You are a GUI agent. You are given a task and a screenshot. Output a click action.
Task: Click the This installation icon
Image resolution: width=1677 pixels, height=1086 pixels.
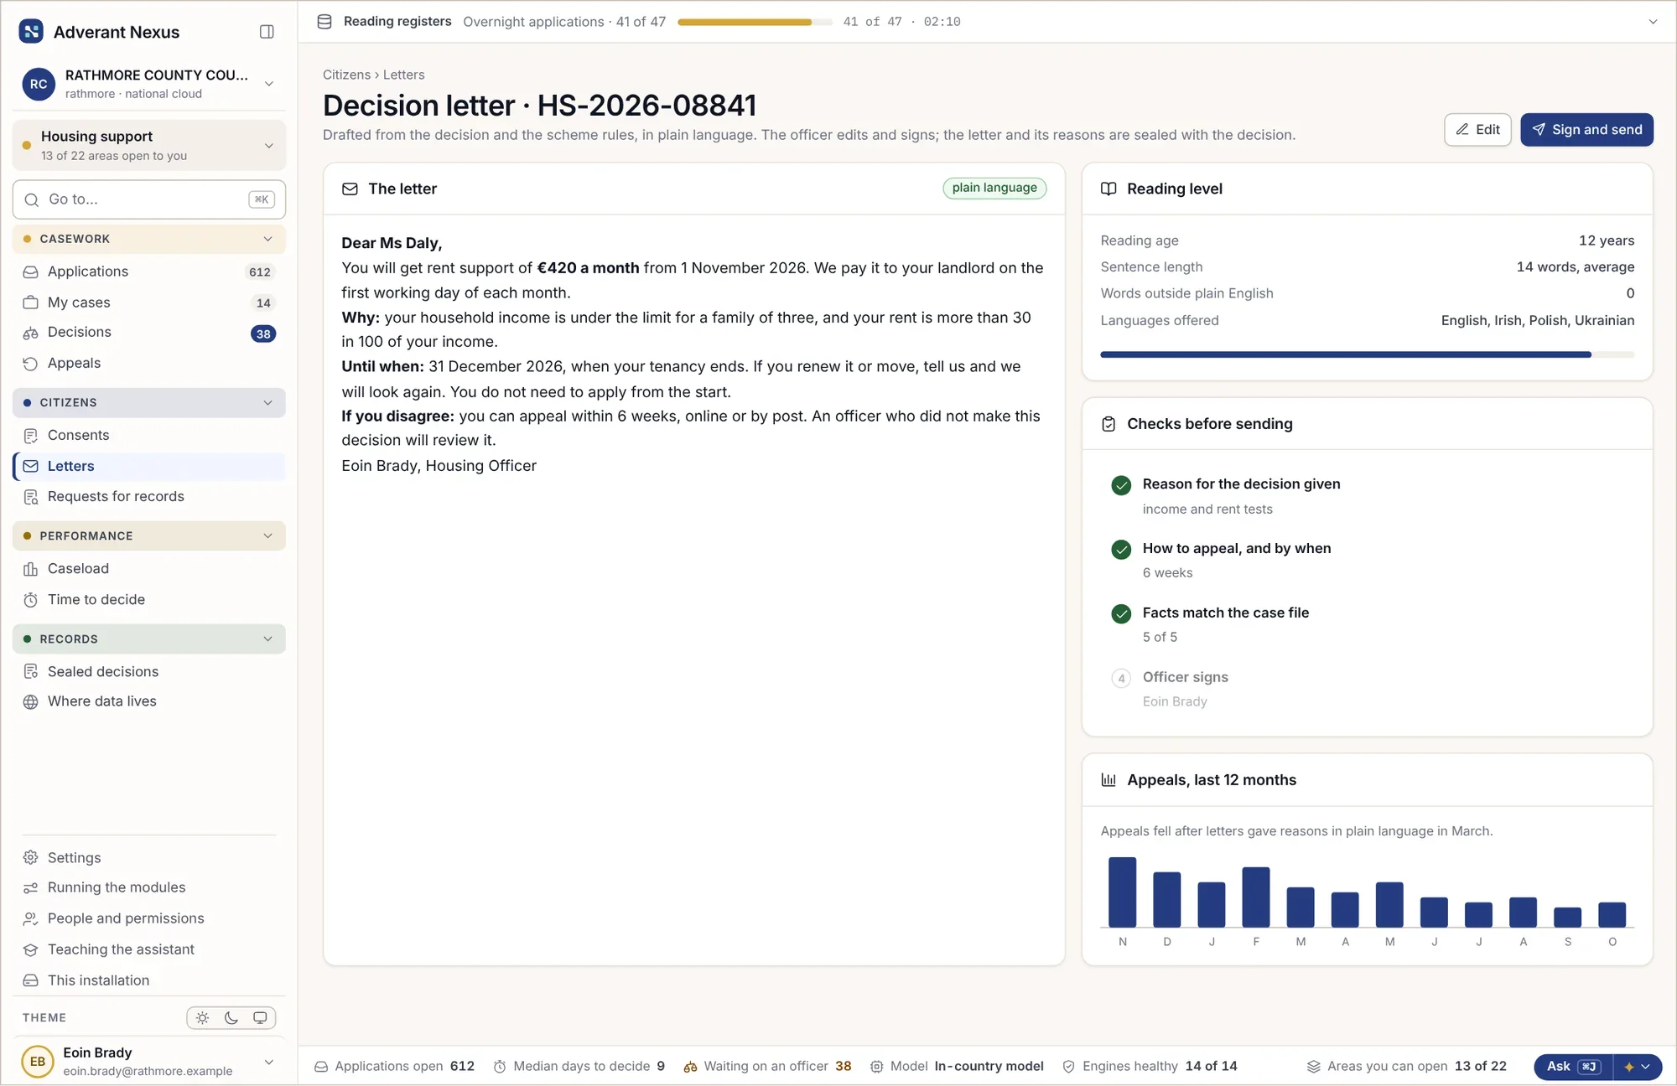click(x=31, y=980)
